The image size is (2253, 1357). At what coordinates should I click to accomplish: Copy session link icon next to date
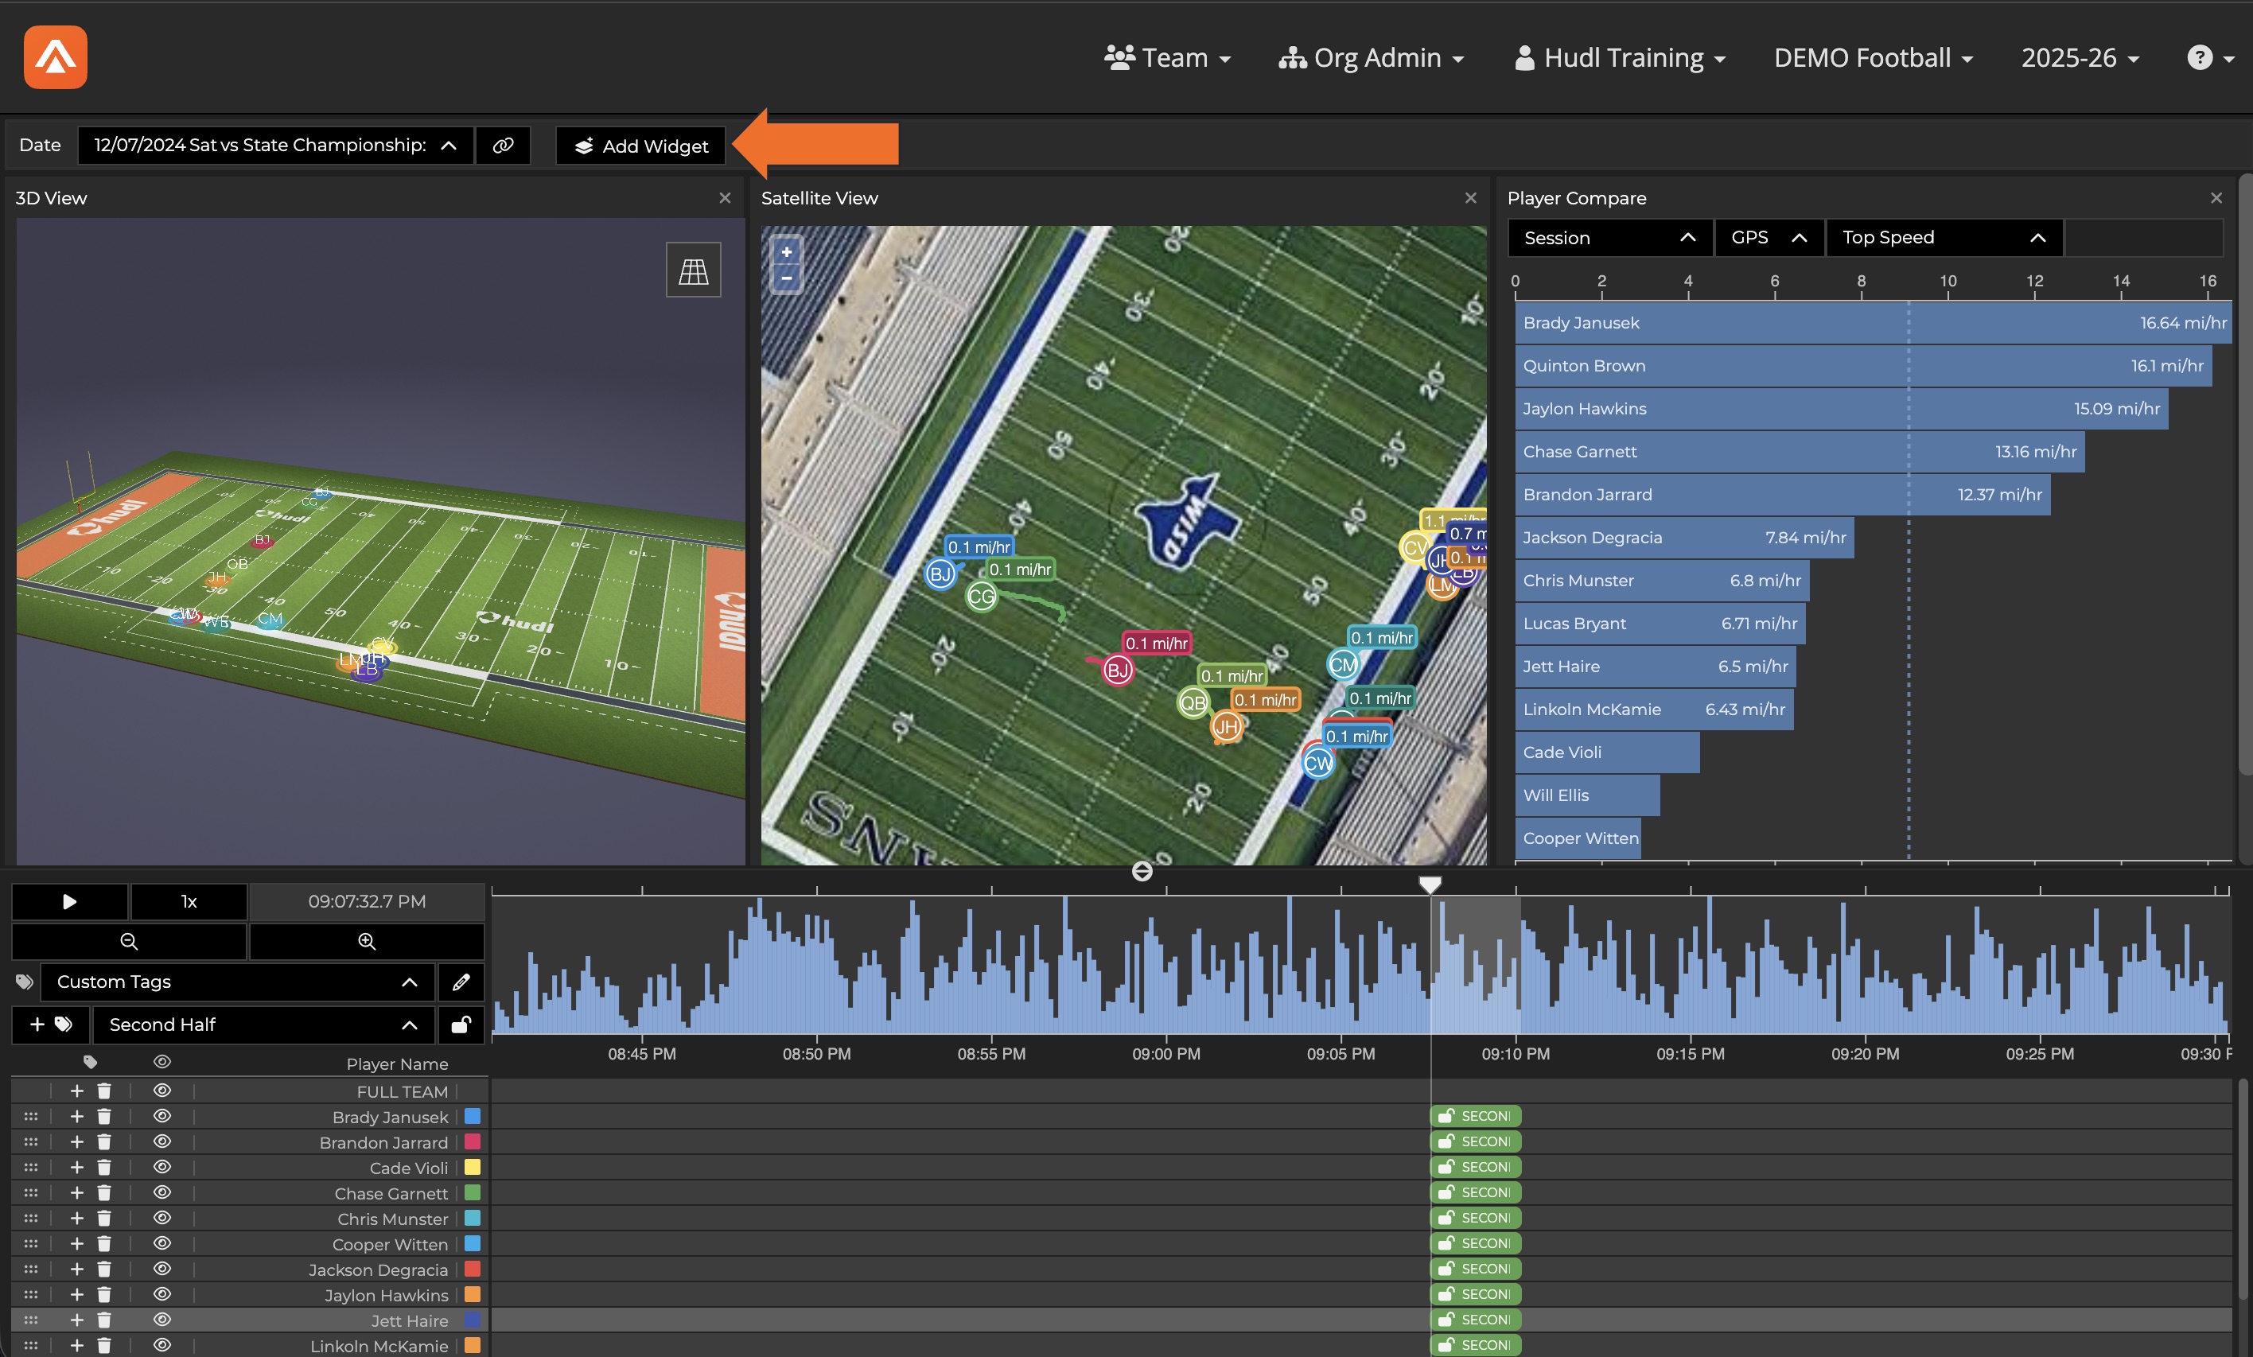point(503,146)
